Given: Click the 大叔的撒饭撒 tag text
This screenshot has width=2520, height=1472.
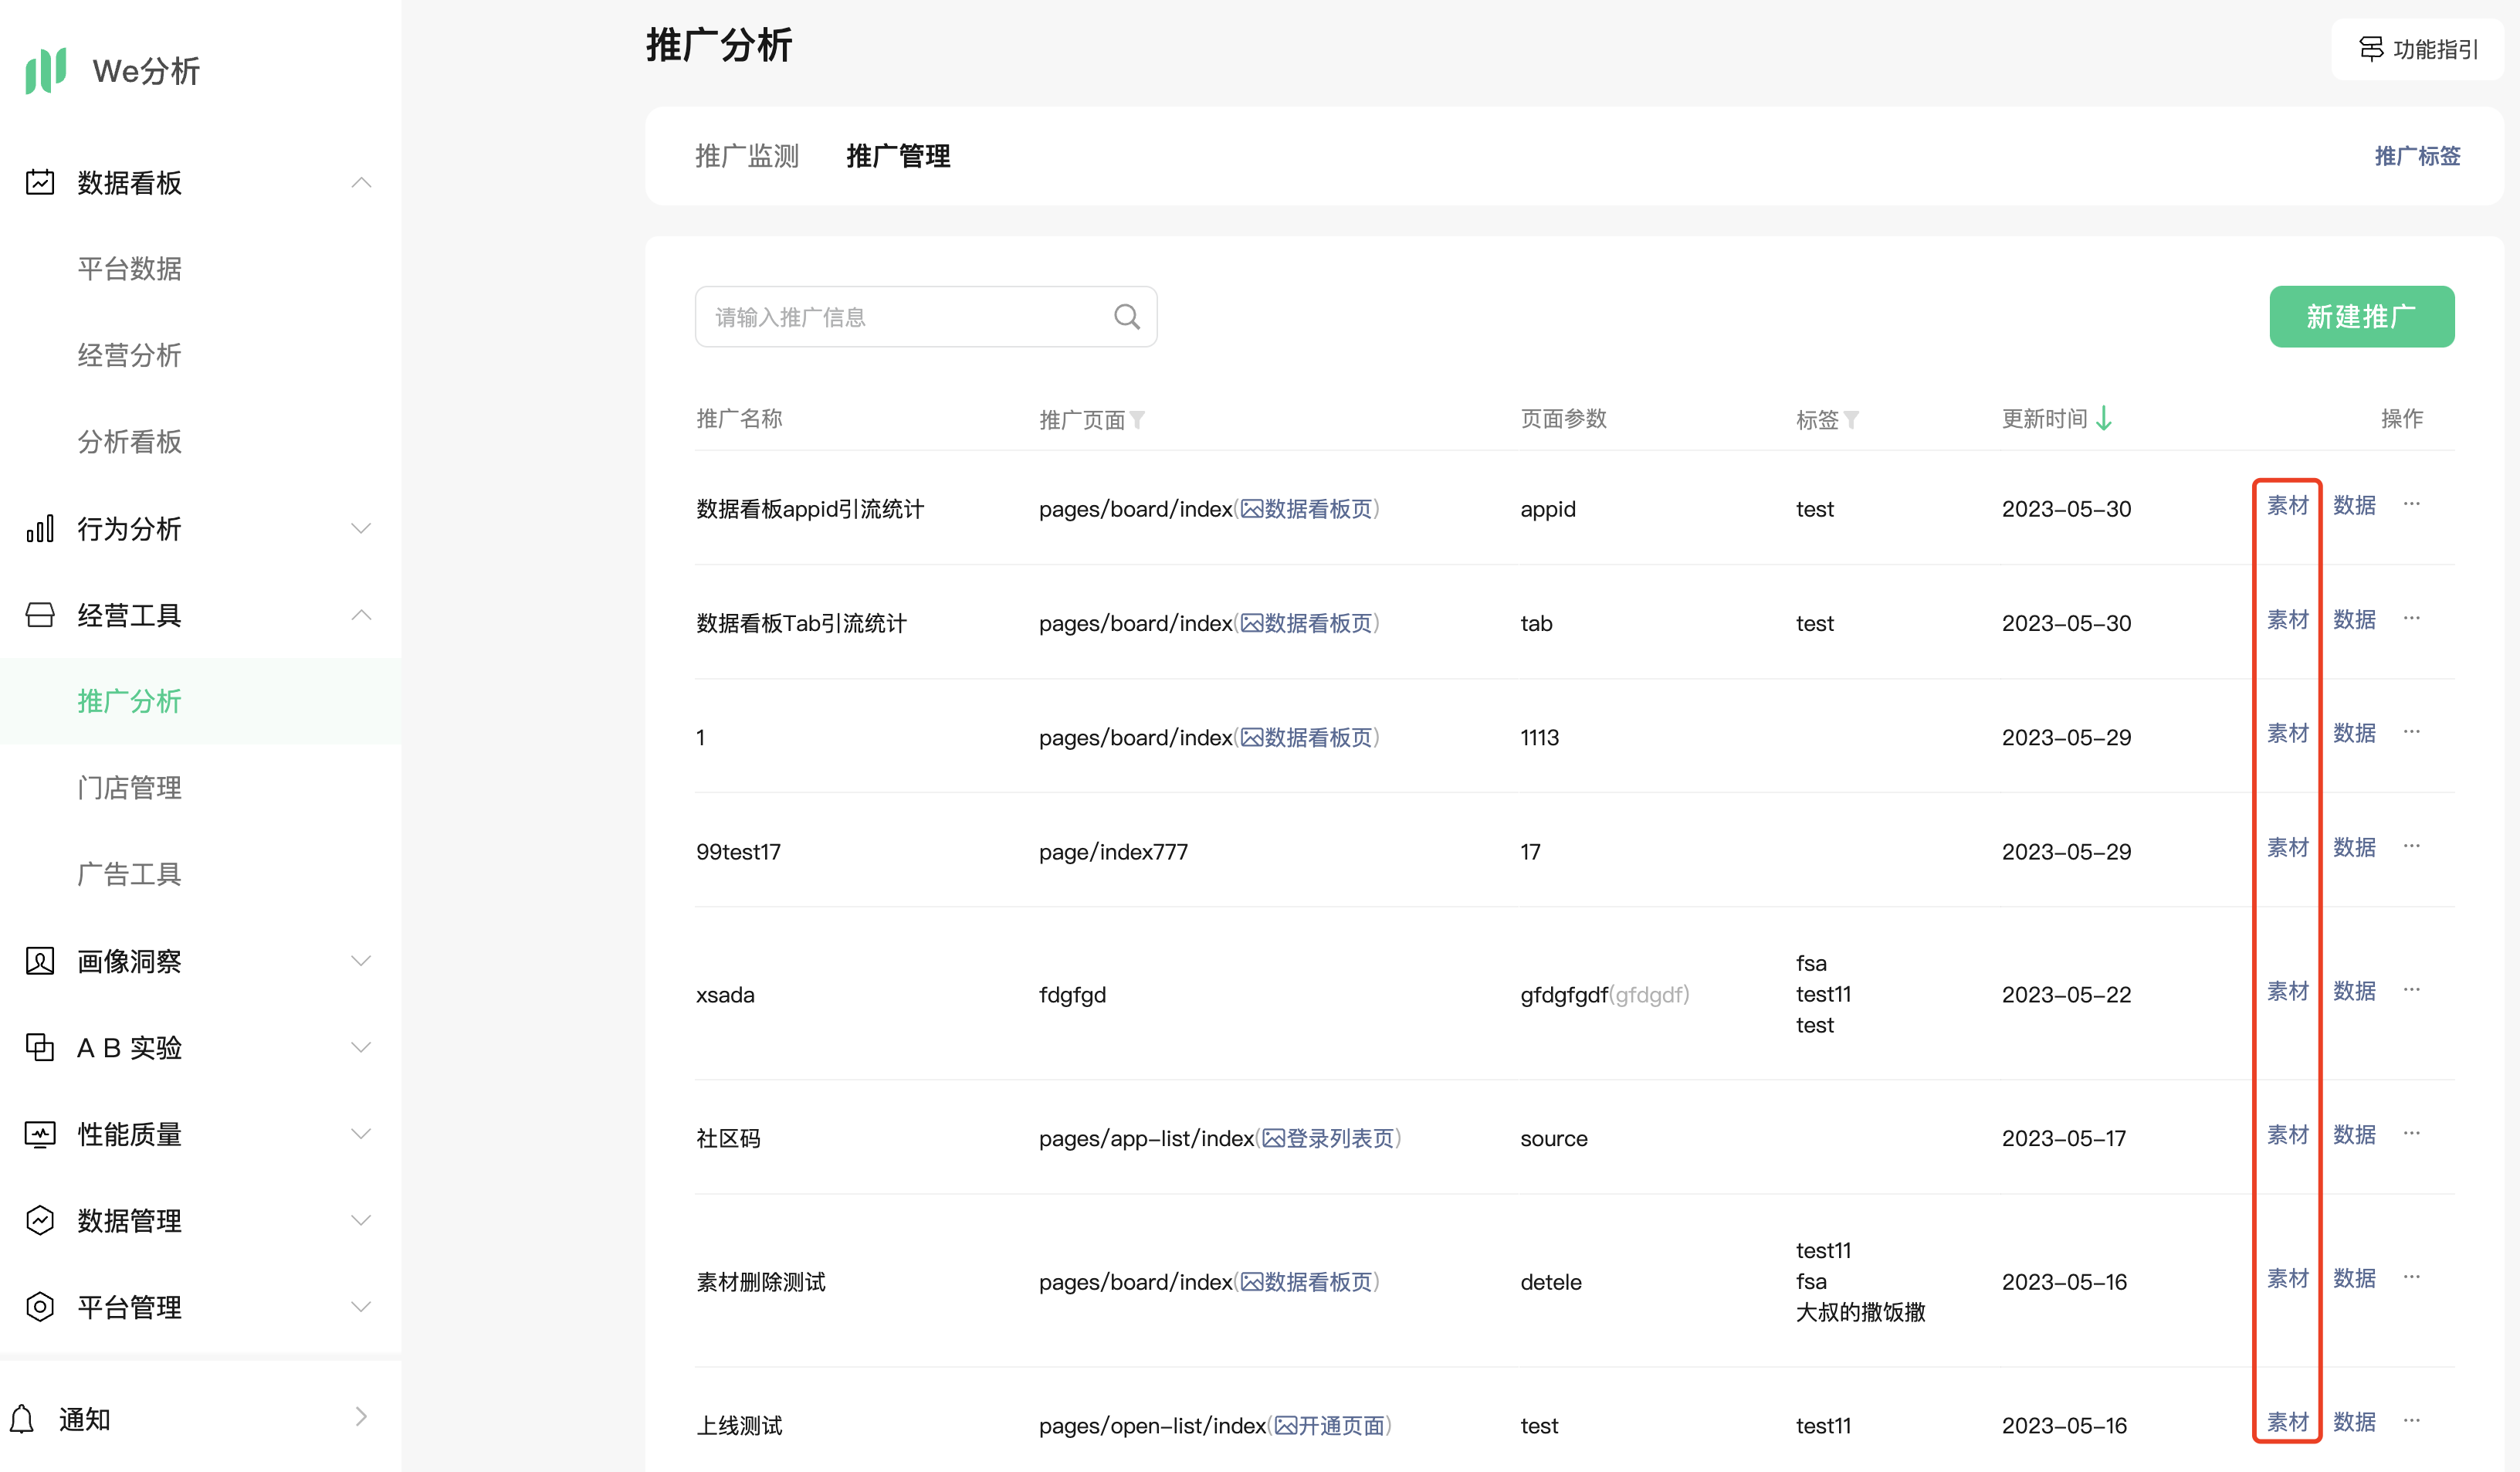Looking at the screenshot, I should [x=1860, y=1312].
